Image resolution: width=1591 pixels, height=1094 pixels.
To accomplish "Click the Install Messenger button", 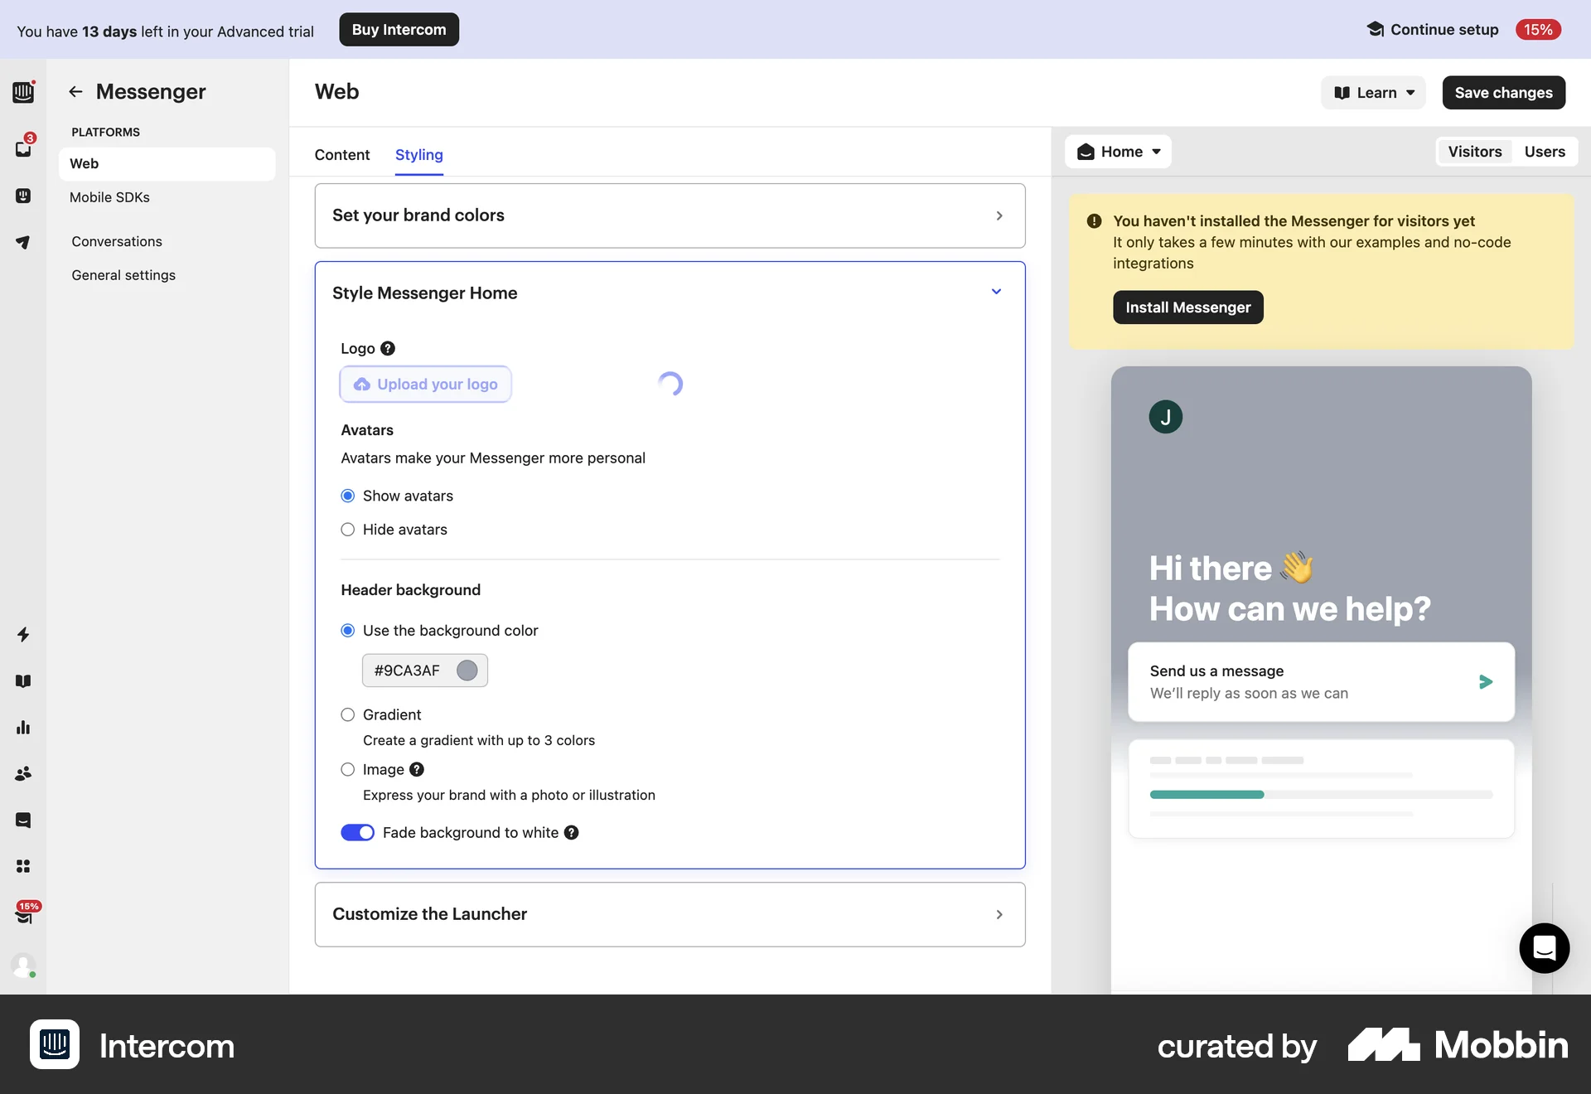I will [1187, 307].
